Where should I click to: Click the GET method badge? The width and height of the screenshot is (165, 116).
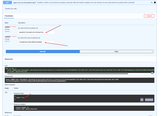click(8, 2)
